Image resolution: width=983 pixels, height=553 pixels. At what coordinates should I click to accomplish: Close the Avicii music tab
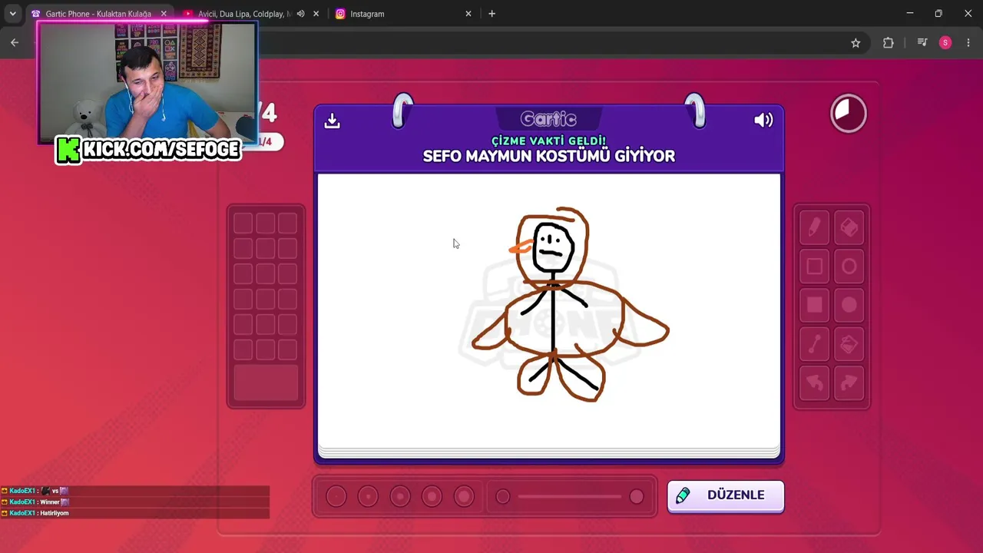click(x=316, y=14)
